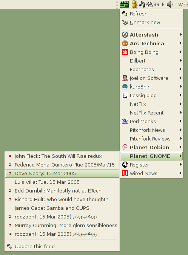Open the Planet Debian feed entry
This screenshot has height=255, width=188.
coord(151,147)
